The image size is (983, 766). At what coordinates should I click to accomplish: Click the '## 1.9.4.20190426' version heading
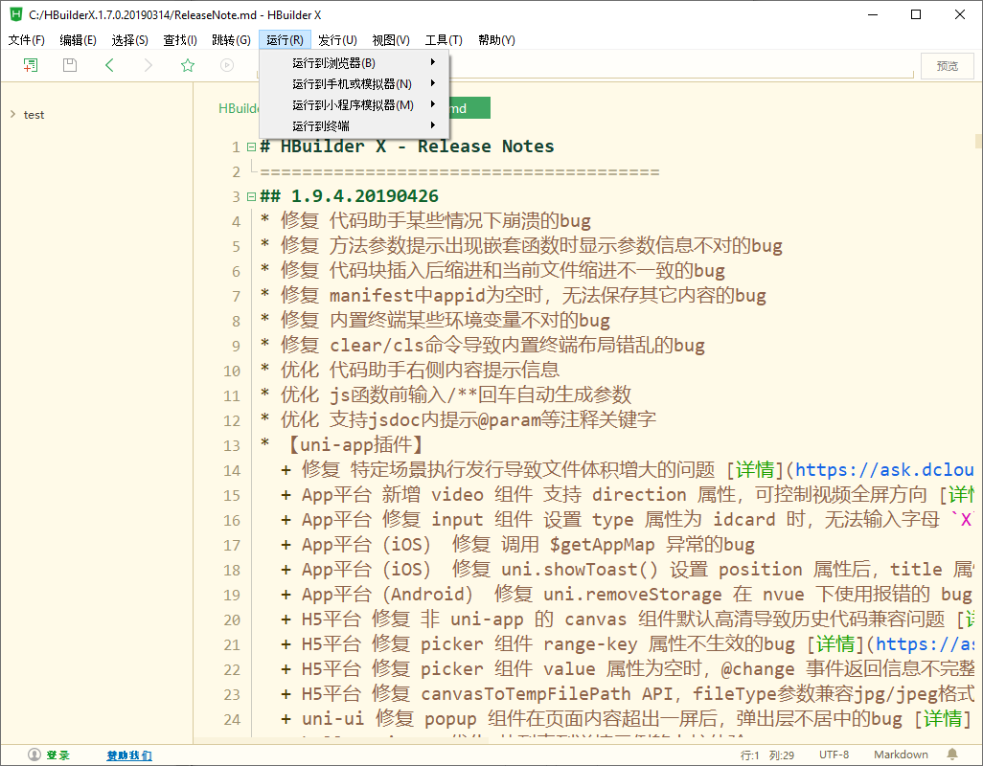tap(349, 196)
